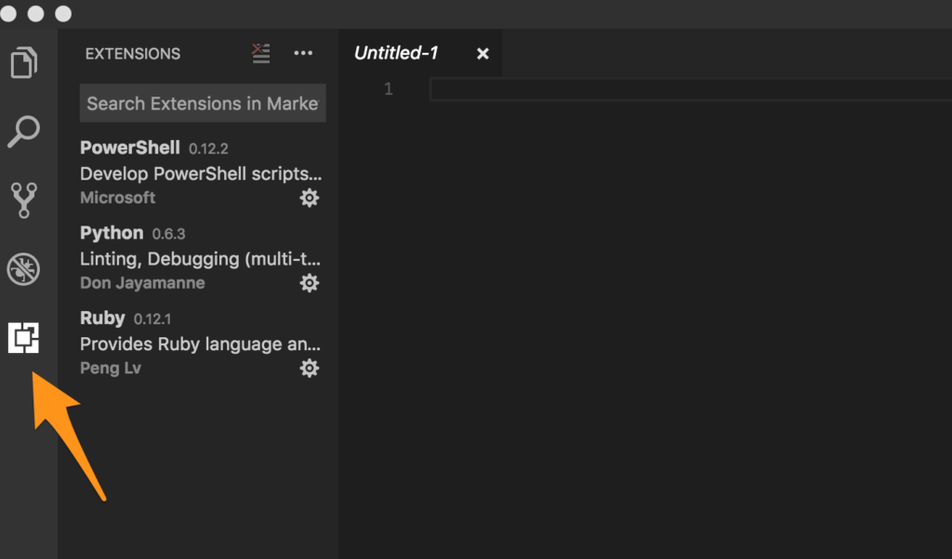
Task: Open the Source Control view
Action: point(24,200)
